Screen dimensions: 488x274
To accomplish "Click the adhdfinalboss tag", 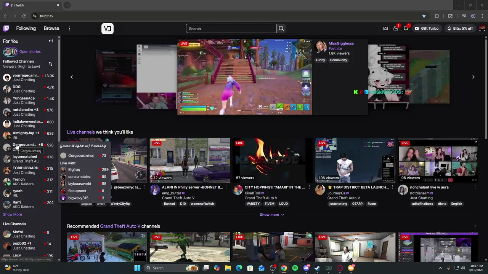I will [422, 204].
